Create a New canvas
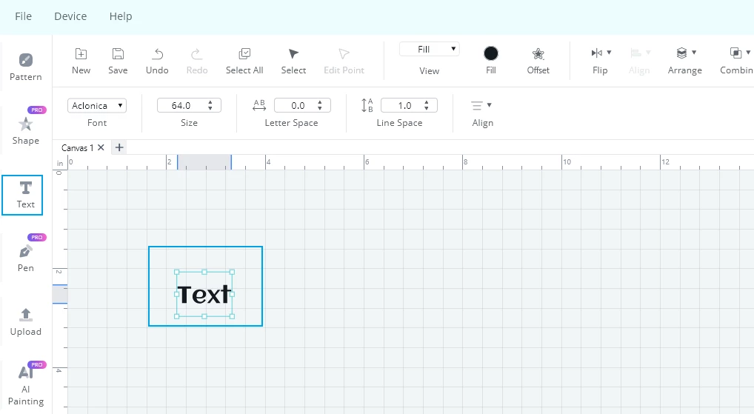 point(81,61)
